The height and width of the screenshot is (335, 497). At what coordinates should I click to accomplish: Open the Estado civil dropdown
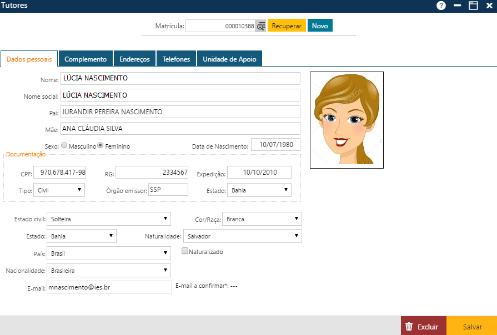click(x=109, y=219)
